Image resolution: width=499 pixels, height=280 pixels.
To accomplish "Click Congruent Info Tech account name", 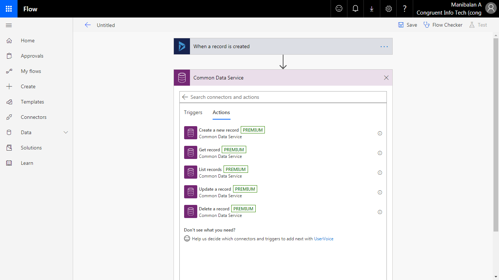I will point(449,13).
